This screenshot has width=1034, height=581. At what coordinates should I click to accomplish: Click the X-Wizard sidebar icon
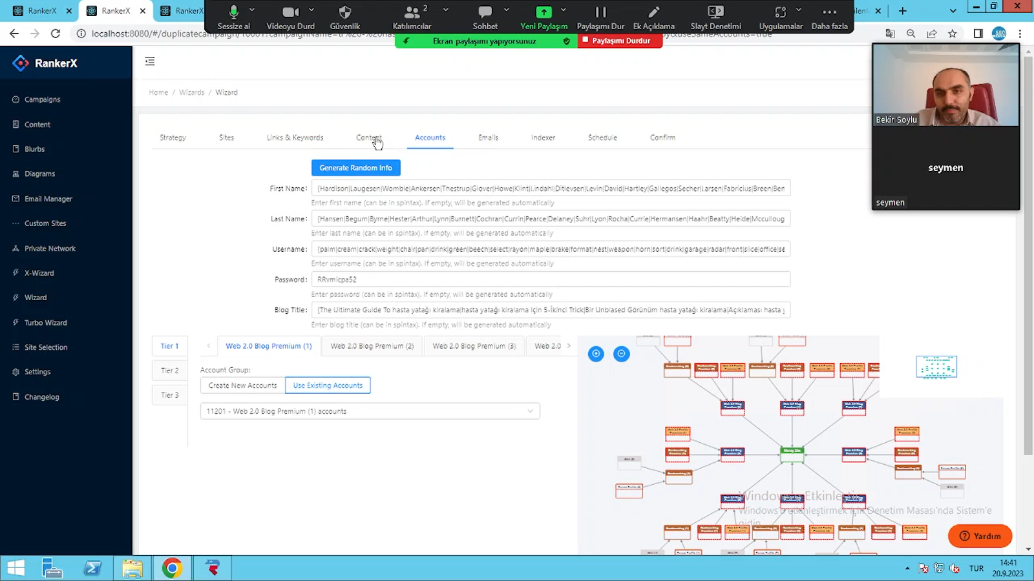pos(16,273)
